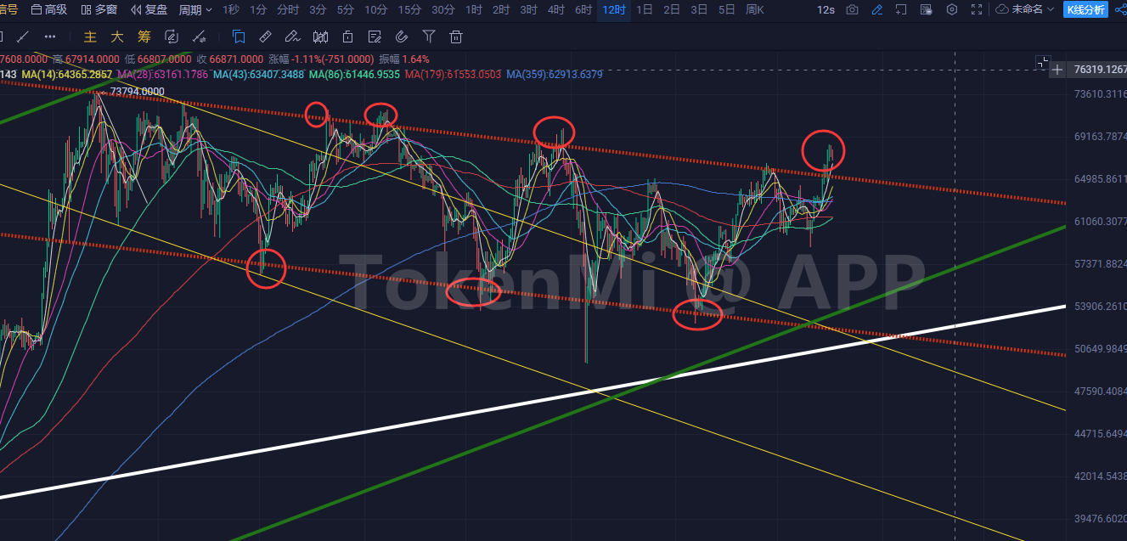
Task: Click the candlestick pattern tool icon
Action: 320,37
